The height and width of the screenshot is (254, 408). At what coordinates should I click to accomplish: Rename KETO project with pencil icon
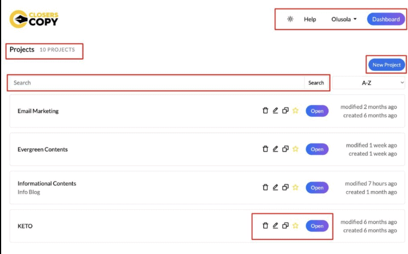point(275,226)
